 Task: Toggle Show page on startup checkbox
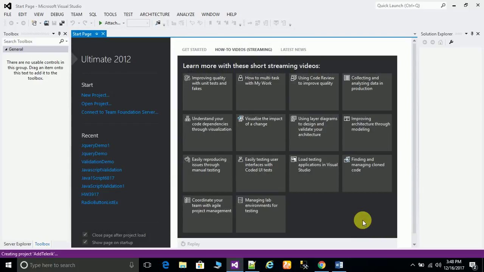click(85, 242)
